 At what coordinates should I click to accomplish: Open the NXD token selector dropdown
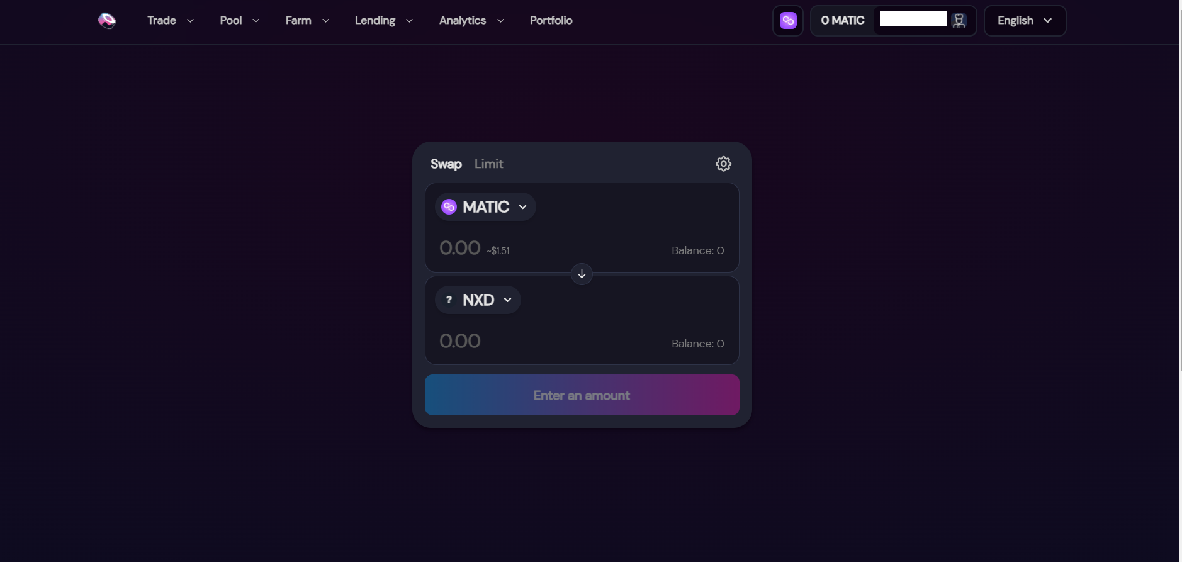tap(478, 300)
